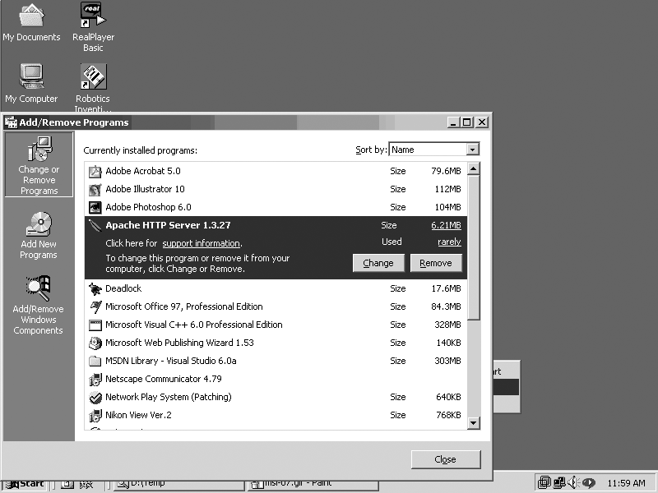Image resolution: width=658 pixels, height=493 pixels.
Task: Select Microsoft Office 97, Professional Edition
Action: 276,306
